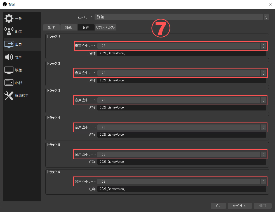Edit the トラック 5 名称 text field
Image resolution: width=275 pixels, height=212 pixels.
coord(182,162)
